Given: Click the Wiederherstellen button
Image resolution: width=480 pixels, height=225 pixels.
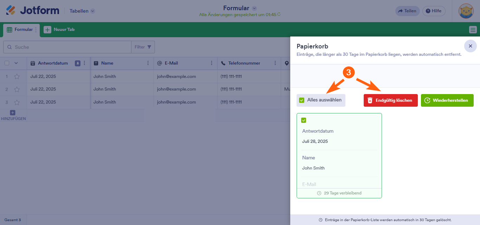Looking at the screenshot, I should pyautogui.click(x=447, y=100).
